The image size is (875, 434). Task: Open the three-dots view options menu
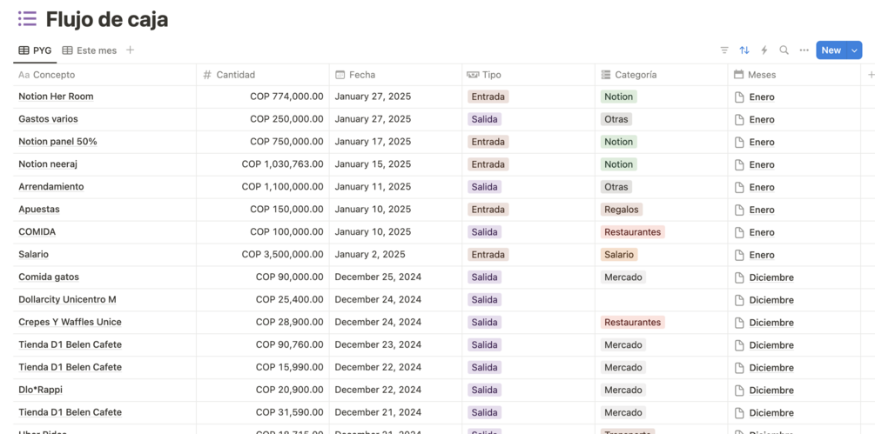coord(804,50)
